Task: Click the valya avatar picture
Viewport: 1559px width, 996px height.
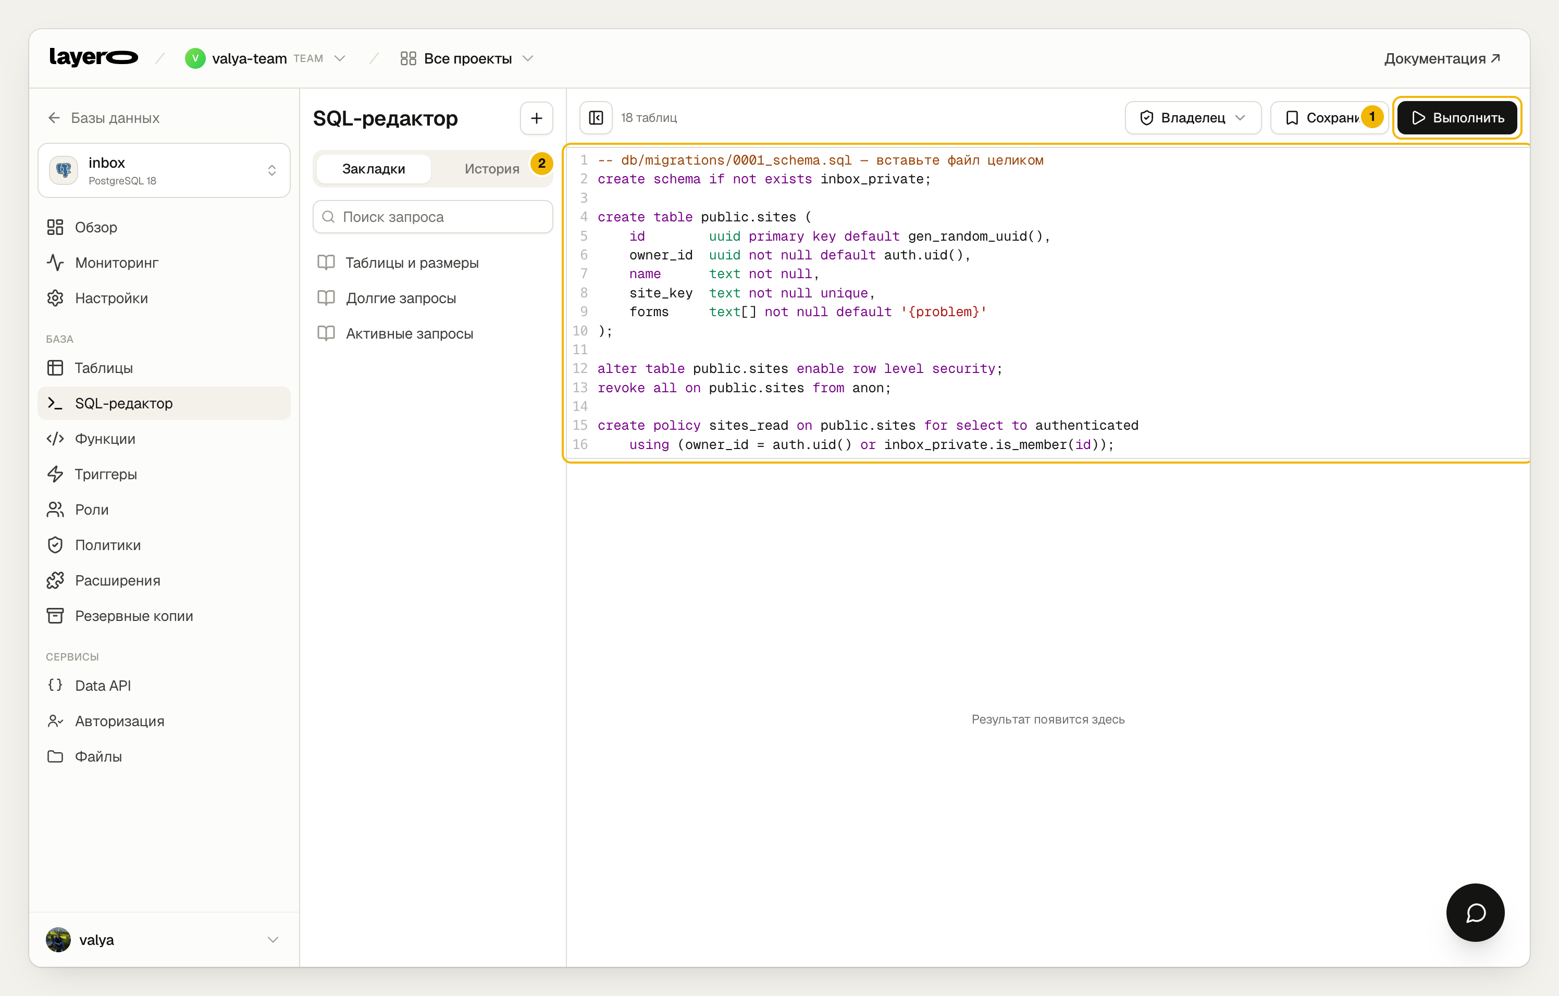Action: pos(58,940)
